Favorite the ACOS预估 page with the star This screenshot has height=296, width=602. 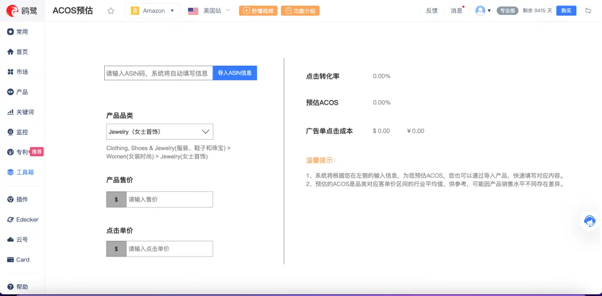pos(111,11)
